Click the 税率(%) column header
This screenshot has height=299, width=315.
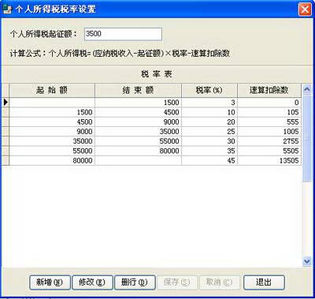[x=209, y=90]
